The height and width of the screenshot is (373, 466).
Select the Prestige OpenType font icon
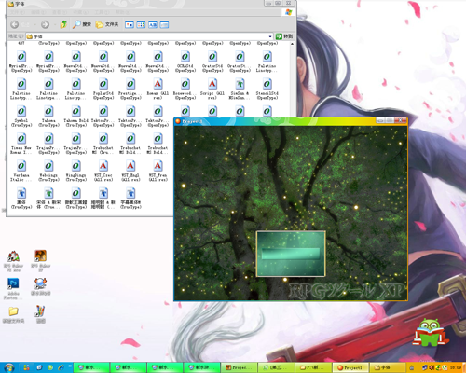pos(130,90)
